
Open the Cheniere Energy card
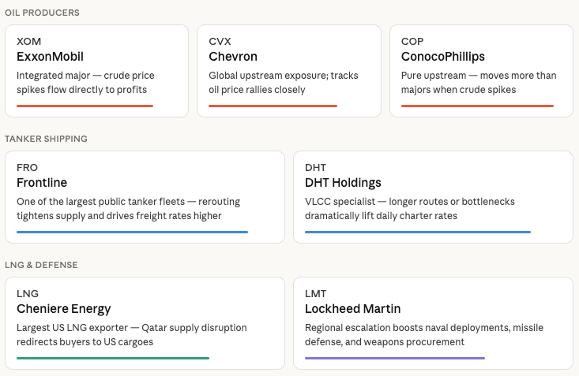click(145, 323)
